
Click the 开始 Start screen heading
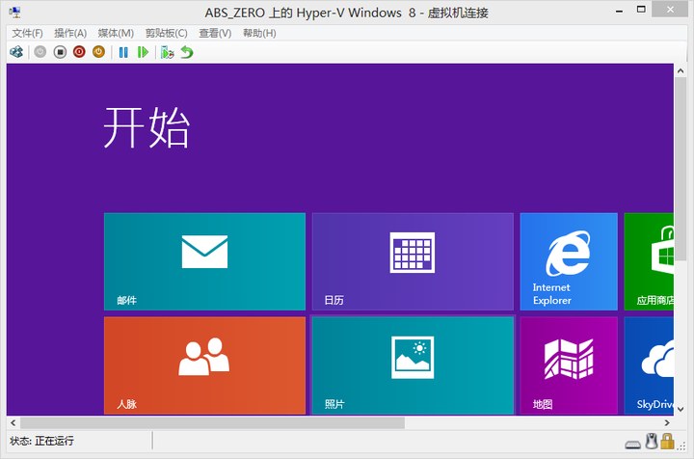pyautogui.click(x=147, y=127)
